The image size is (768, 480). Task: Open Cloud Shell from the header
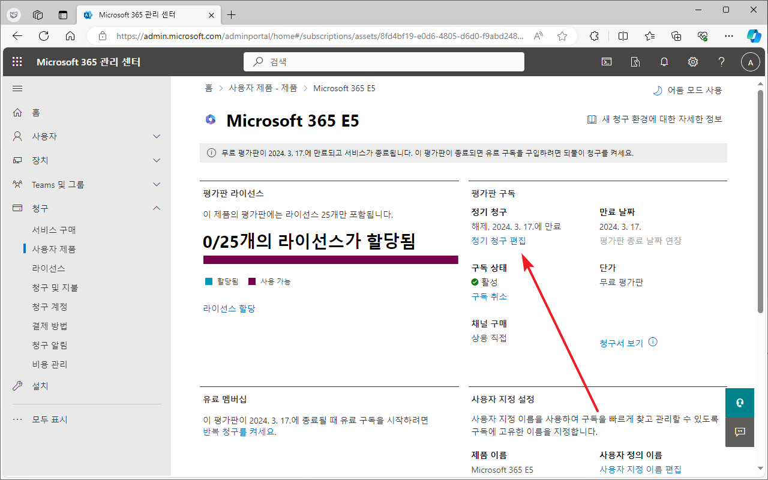pos(607,62)
